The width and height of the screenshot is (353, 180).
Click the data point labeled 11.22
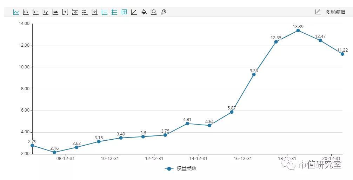pyautogui.click(x=342, y=54)
